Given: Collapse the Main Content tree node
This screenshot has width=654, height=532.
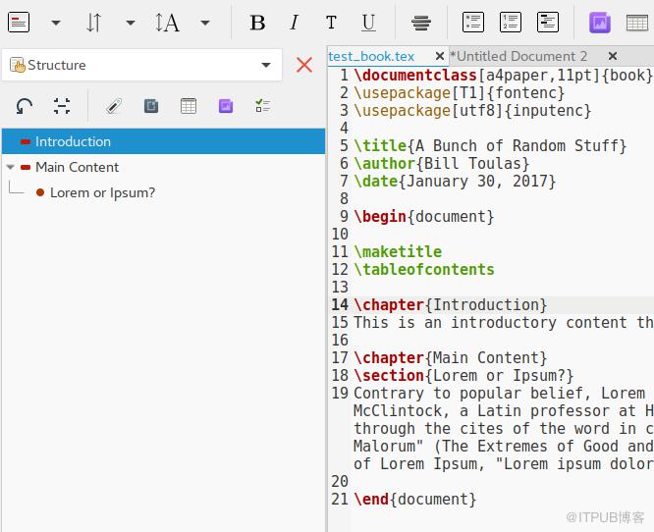Looking at the screenshot, I should tap(11, 167).
